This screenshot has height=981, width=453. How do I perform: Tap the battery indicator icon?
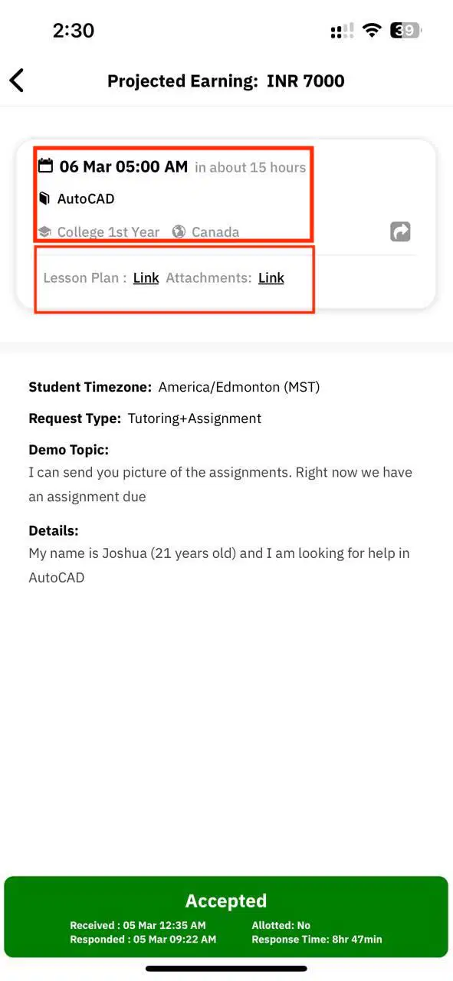pos(405,31)
